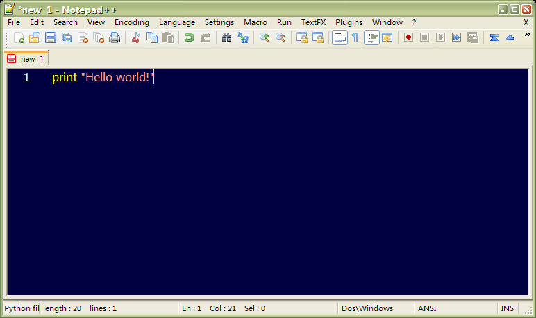Open the Settings menu
Image resolution: width=536 pixels, height=318 pixels.
(x=219, y=23)
